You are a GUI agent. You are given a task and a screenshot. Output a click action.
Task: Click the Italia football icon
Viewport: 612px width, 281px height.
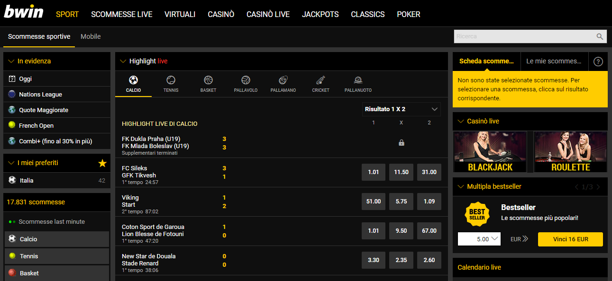[12, 180]
